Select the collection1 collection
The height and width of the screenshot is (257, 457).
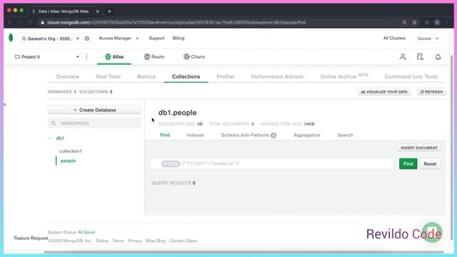[x=71, y=151]
